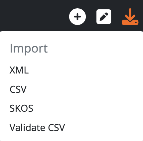Click empty area of dark header bar
This screenshot has height=141, width=143.
[x=33, y=16]
